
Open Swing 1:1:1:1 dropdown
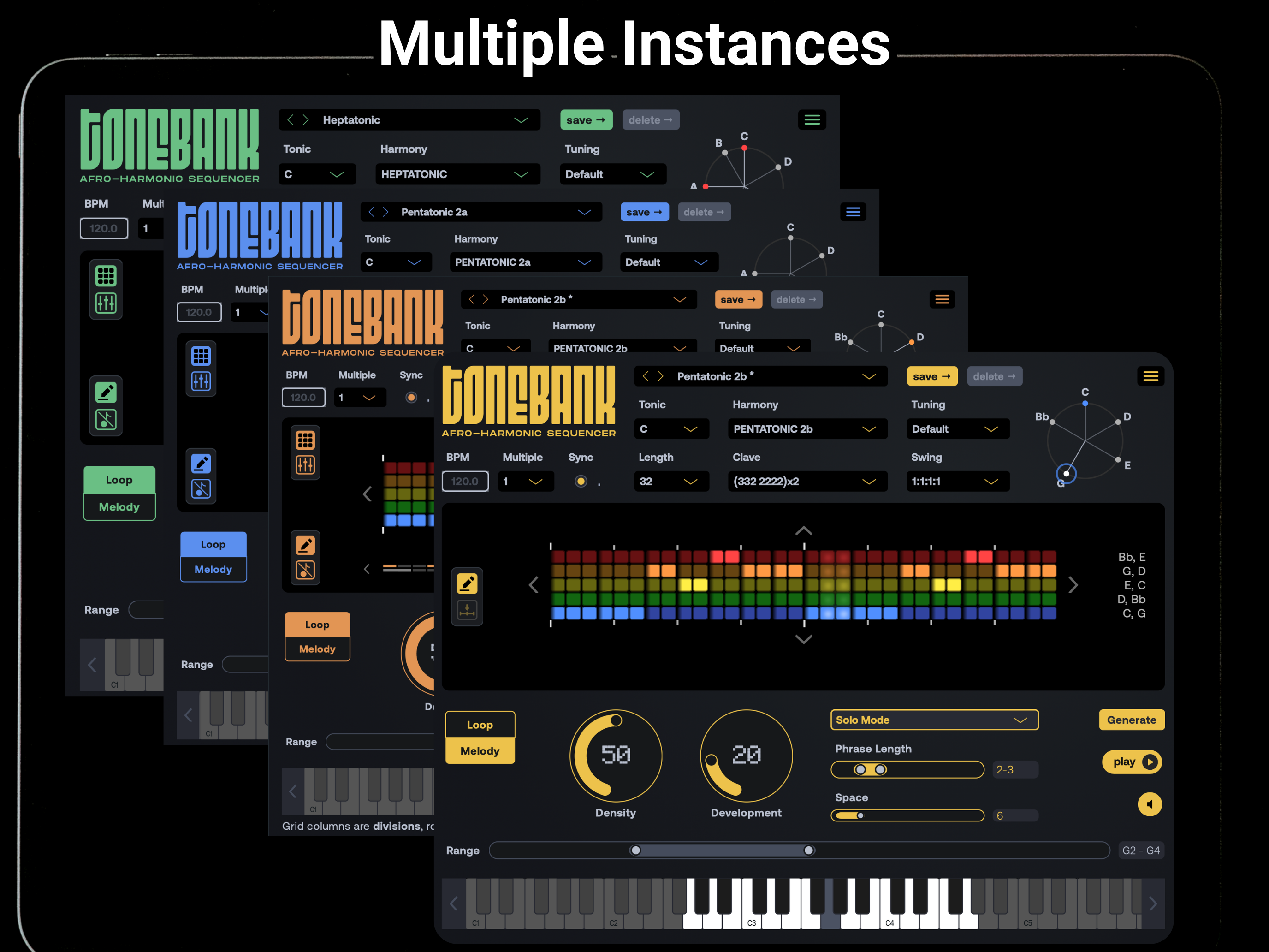(x=957, y=482)
